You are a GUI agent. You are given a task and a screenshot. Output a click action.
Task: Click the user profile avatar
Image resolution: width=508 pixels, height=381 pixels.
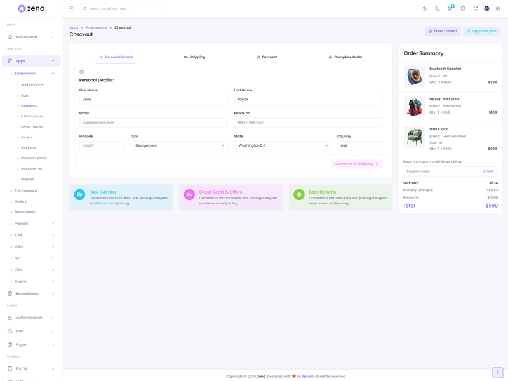(486, 8)
